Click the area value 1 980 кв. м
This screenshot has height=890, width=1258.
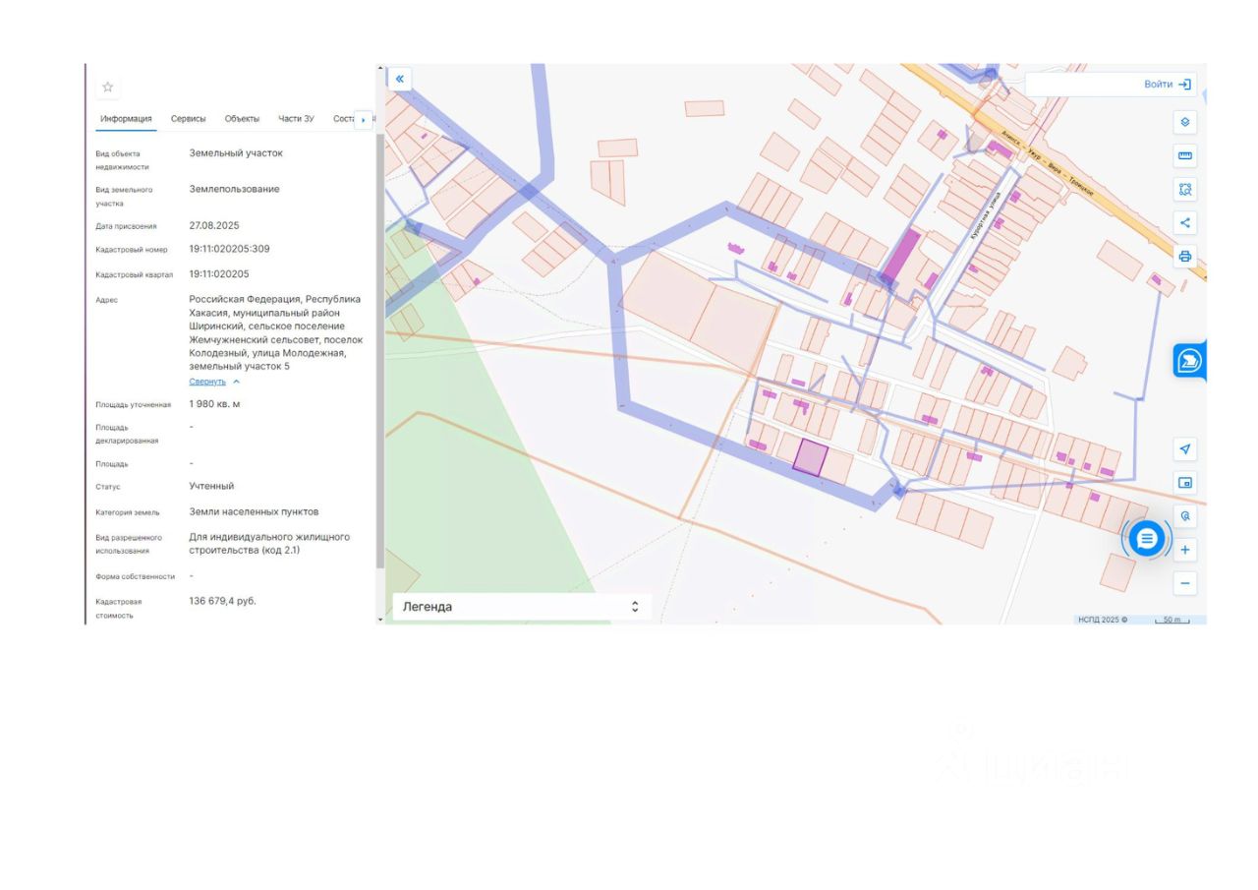pos(215,404)
